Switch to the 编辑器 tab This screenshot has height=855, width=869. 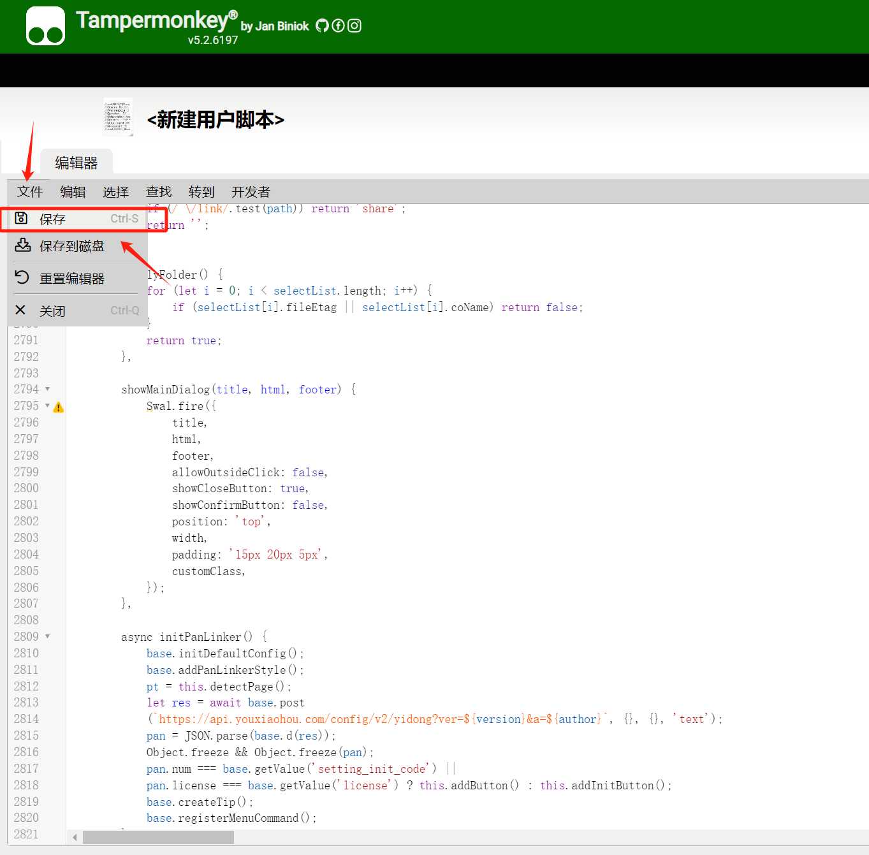77,163
